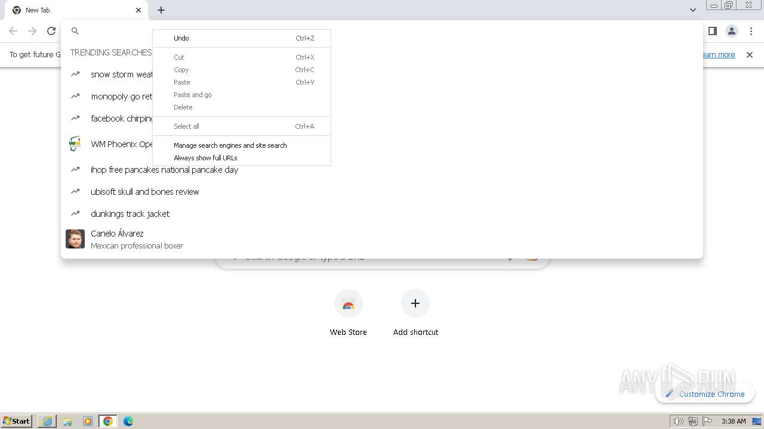The height and width of the screenshot is (429, 764).
Task: Click the Customize Chrome button
Action: tap(705, 394)
